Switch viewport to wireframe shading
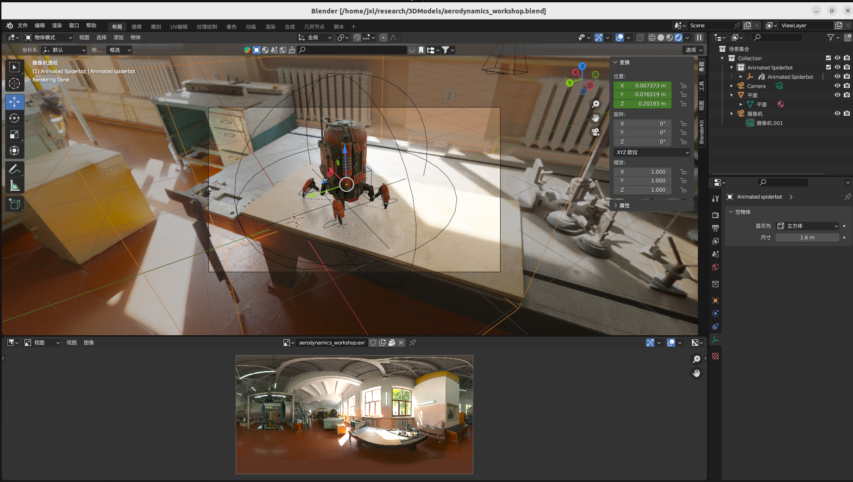Image resolution: width=853 pixels, height=482 pixels. point(652,38)
